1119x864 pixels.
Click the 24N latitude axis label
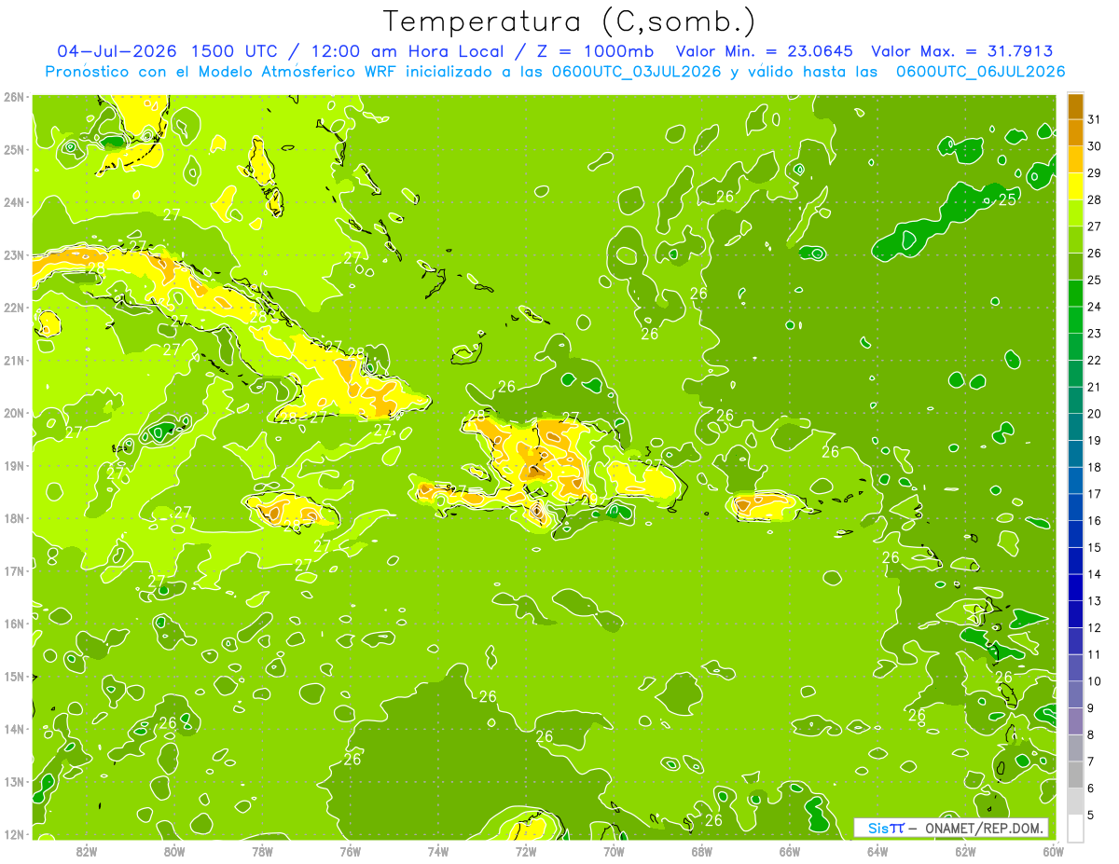click(13, 202)
